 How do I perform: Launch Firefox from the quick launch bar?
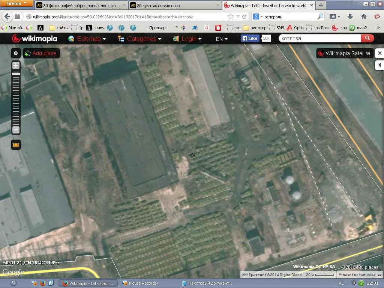pos(43,283)
